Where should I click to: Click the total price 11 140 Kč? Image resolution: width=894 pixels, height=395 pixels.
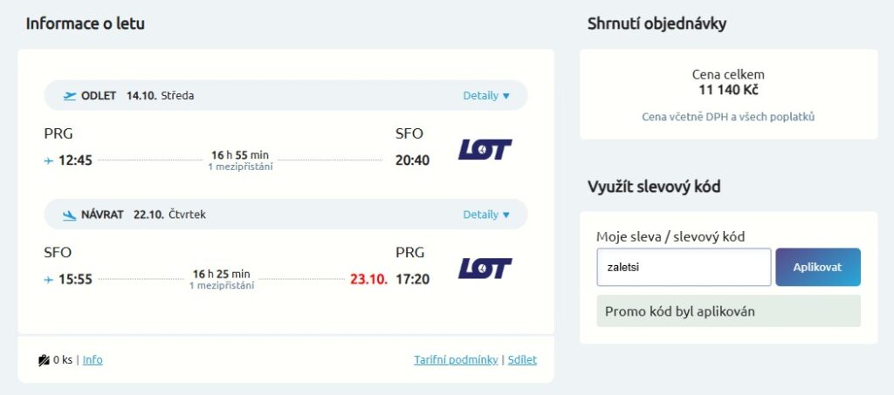click(x=729, y=90)
